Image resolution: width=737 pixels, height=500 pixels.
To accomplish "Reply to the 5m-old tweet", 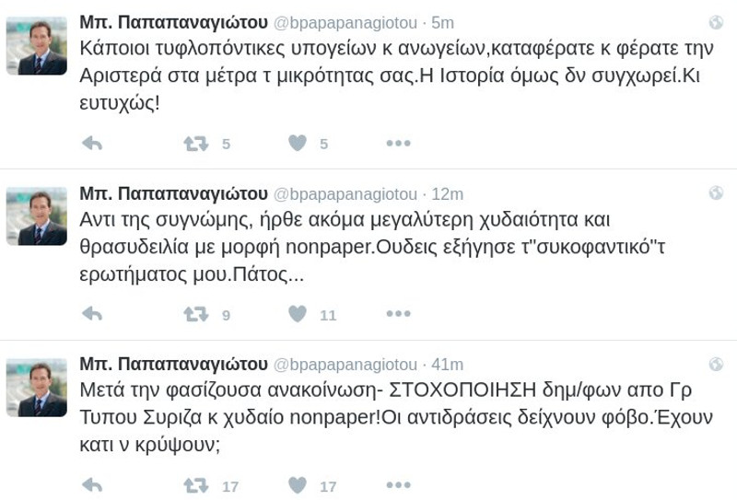I will (x=92, y=144).
